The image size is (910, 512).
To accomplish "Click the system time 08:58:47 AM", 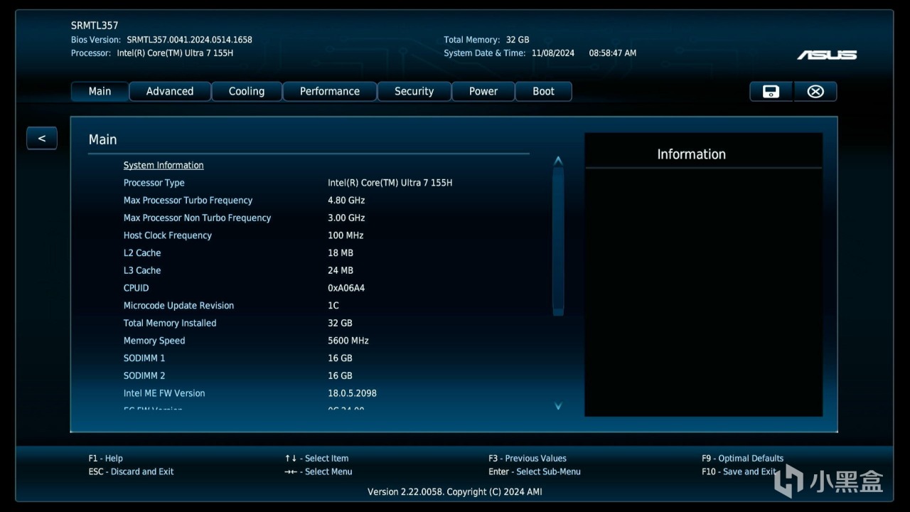I will pyautogui.click(x=613, y=53).
